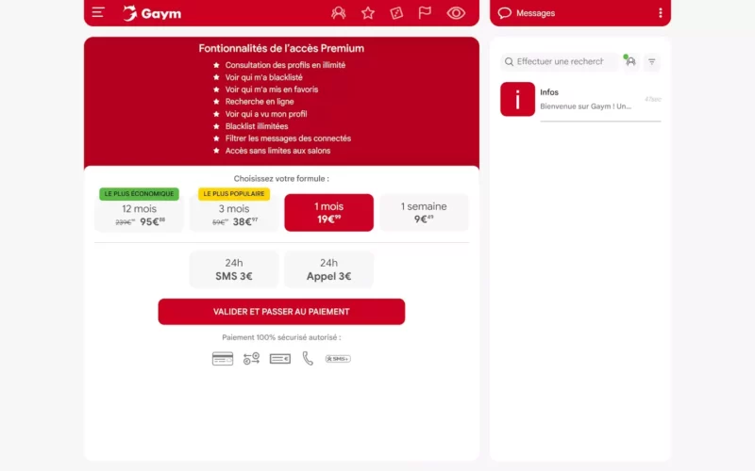Click the eye visitors icon
Screen dimensions: 755x471
[456, 13]
